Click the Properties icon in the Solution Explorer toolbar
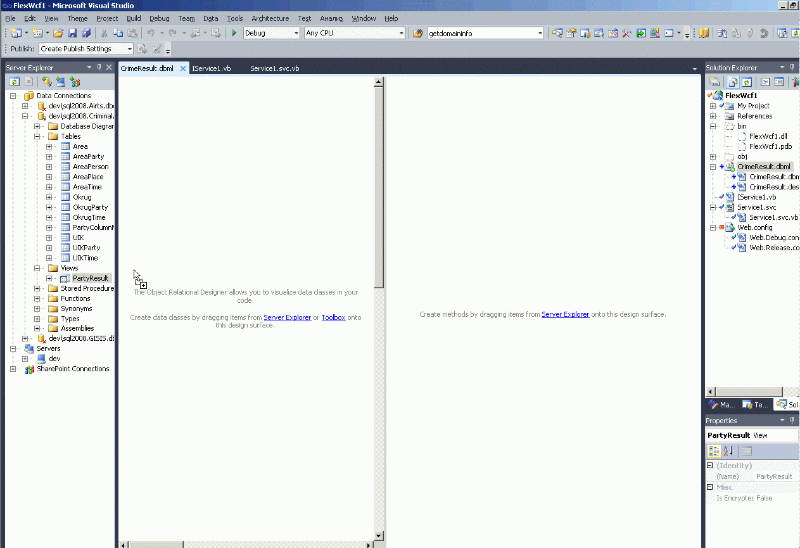This screenshot has height=548, width=800. (x=714, y=82)
